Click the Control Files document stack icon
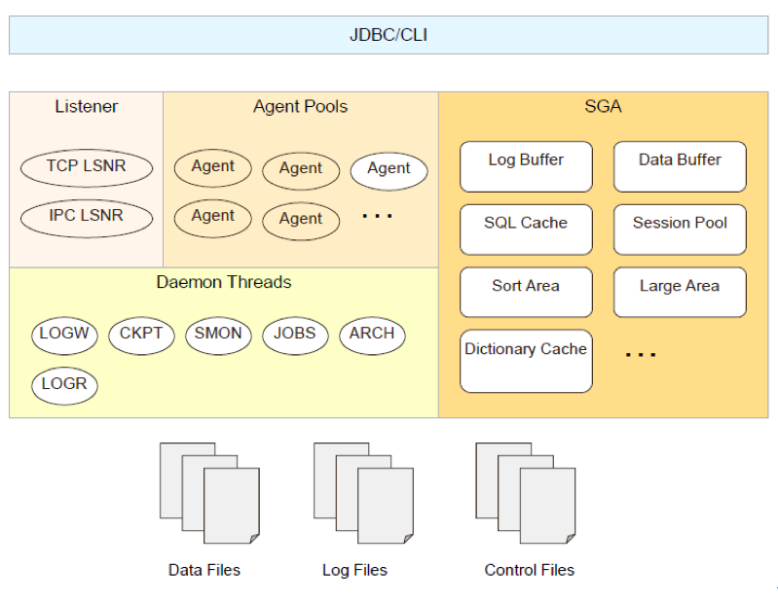This screenshot has height=602, width=778. click(x=525, y=493)
